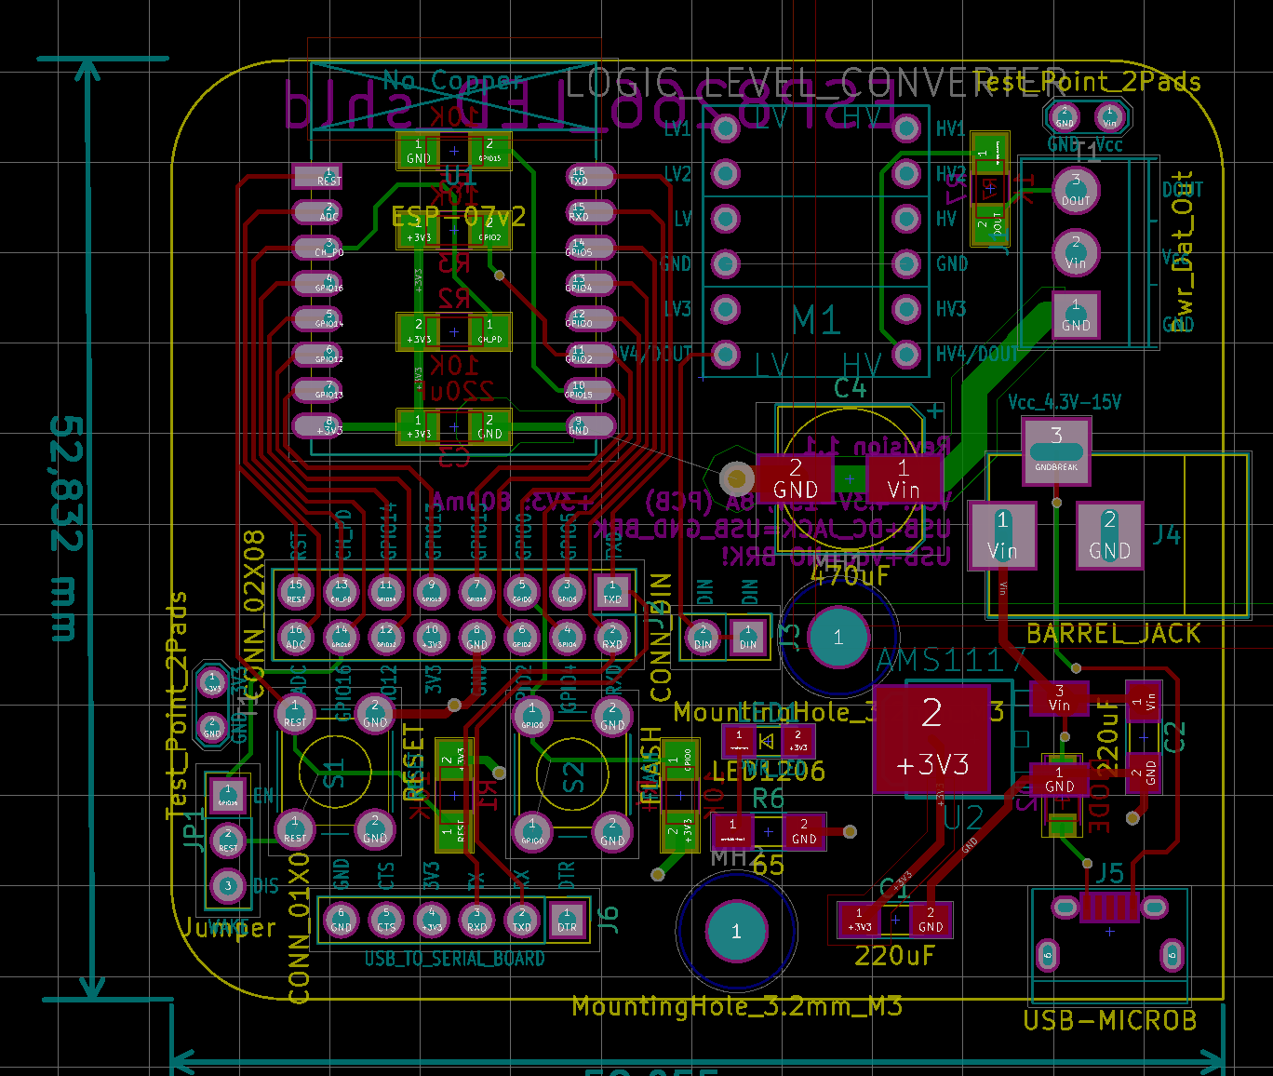Select U1 pad 8 +3V3
The image size is (1273, 1076).
pyautogui.click(x=317, y=426)
